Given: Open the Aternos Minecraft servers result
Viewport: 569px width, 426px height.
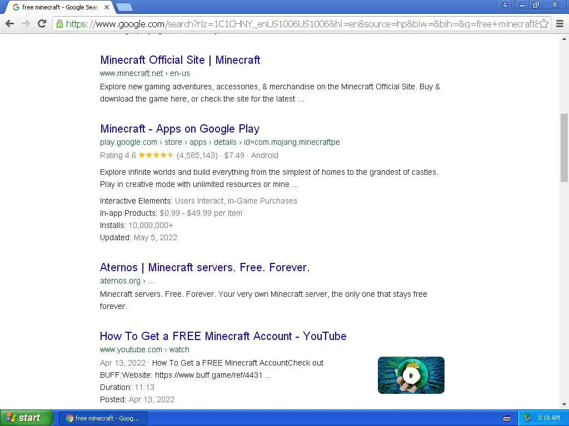Looking at the screenshot, I should [204, 267].
